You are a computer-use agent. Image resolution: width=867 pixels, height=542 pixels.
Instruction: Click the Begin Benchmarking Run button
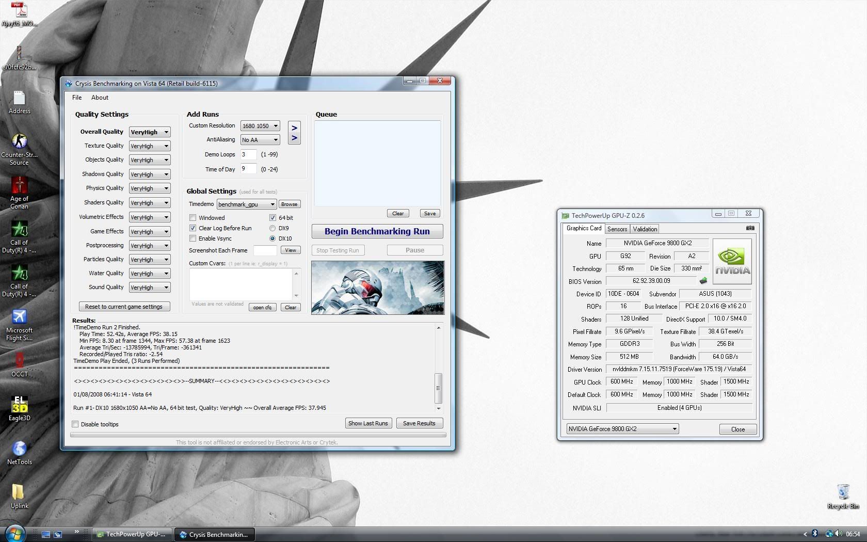click(x=377, y=231)
